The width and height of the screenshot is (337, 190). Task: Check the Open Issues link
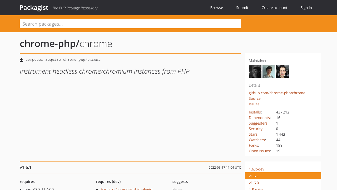point(259,151)
